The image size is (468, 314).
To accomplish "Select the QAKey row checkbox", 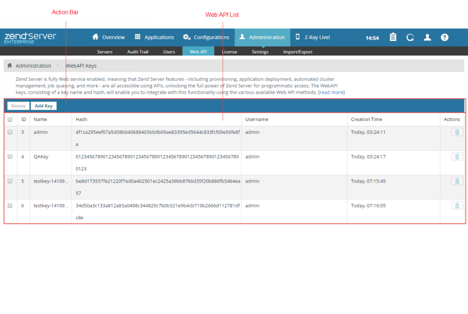I will coord(10,157).
